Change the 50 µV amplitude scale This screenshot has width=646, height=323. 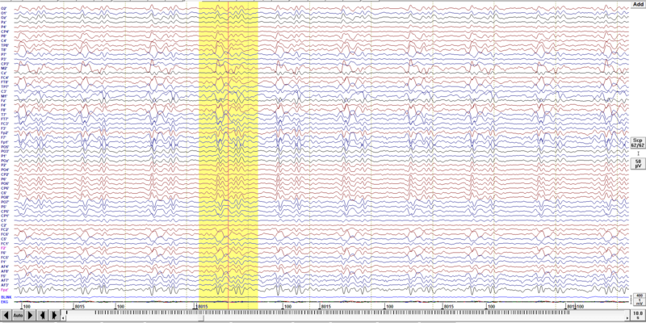click(x=637, y=163)
